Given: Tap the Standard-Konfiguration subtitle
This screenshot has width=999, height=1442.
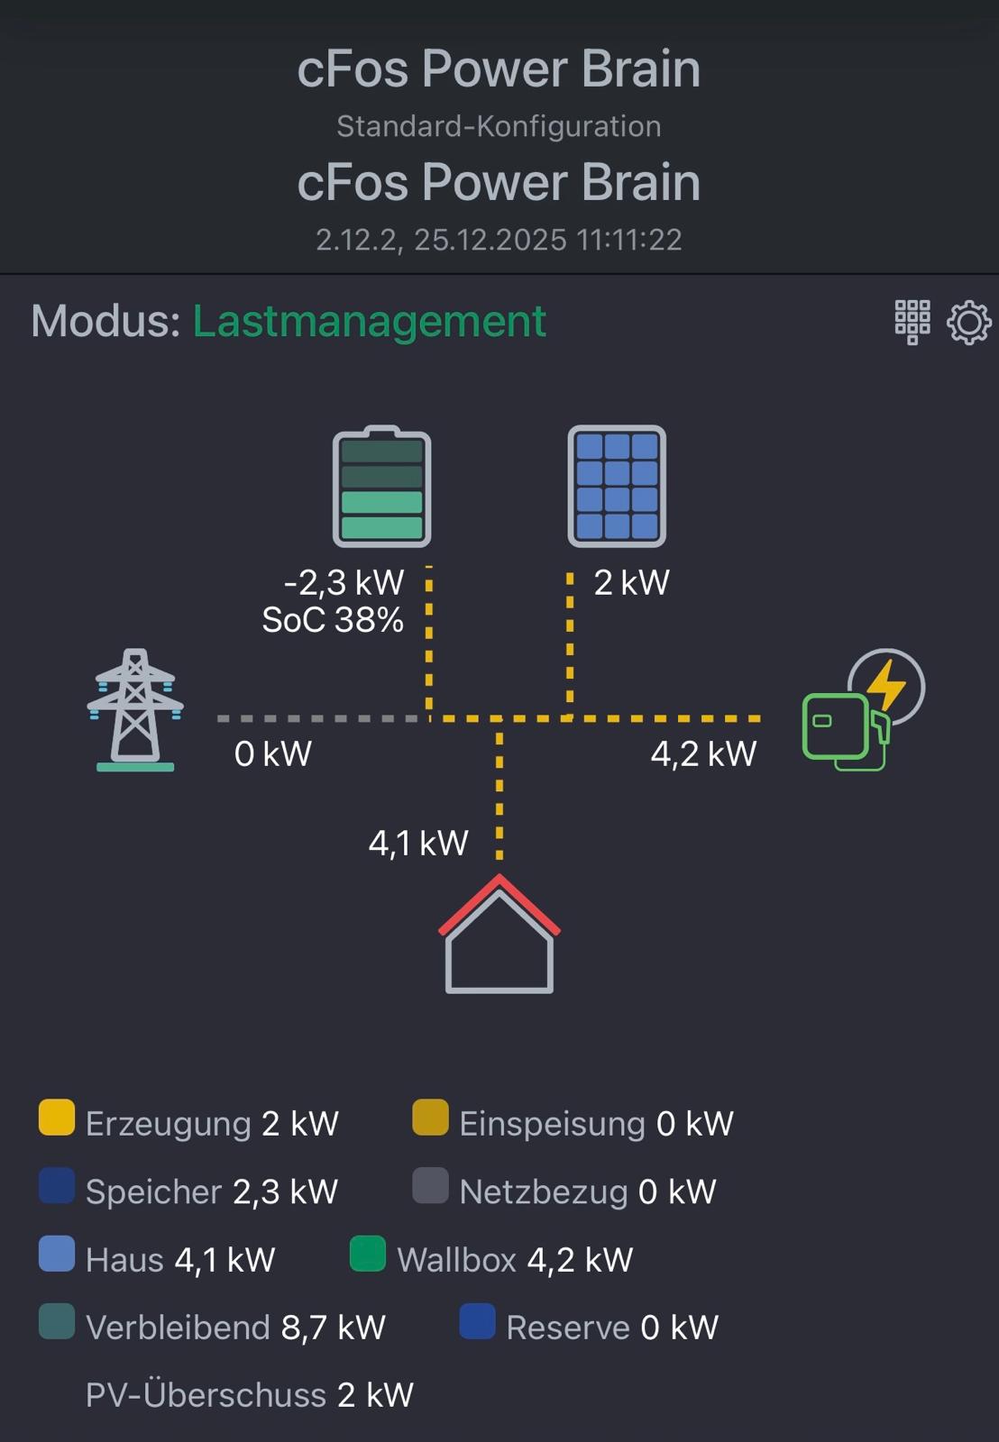Looking at the screenshot, I should (499, 126).
